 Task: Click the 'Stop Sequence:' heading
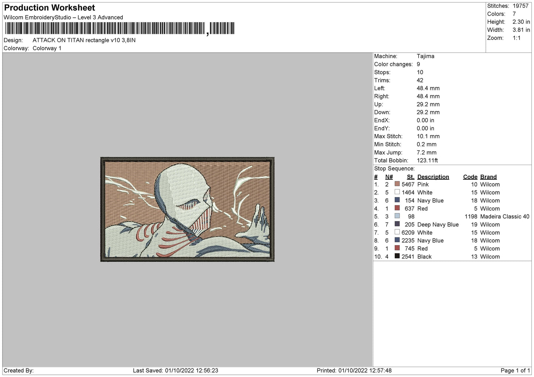pyautogui.click(x=394, y=169)
